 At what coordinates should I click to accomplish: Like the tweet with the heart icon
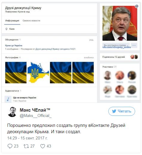[43, 146]
